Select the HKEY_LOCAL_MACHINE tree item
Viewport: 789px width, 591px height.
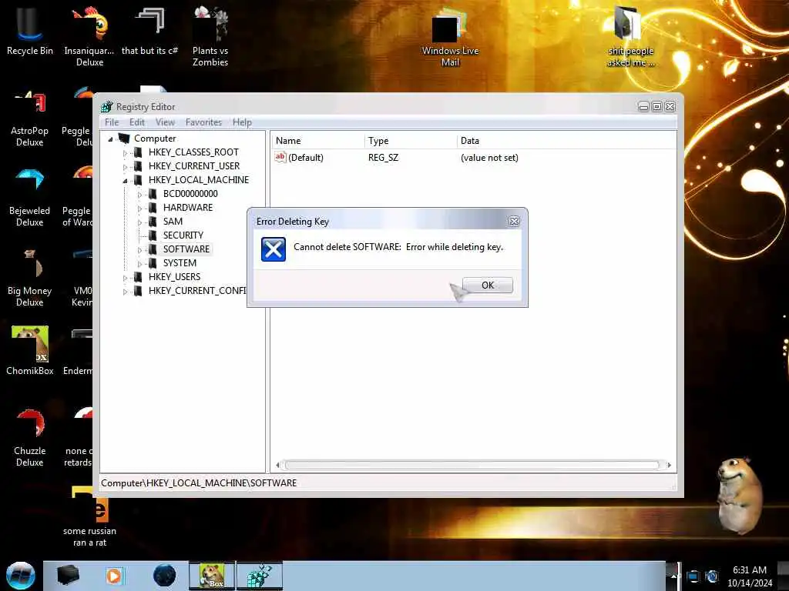pos(198,180)
